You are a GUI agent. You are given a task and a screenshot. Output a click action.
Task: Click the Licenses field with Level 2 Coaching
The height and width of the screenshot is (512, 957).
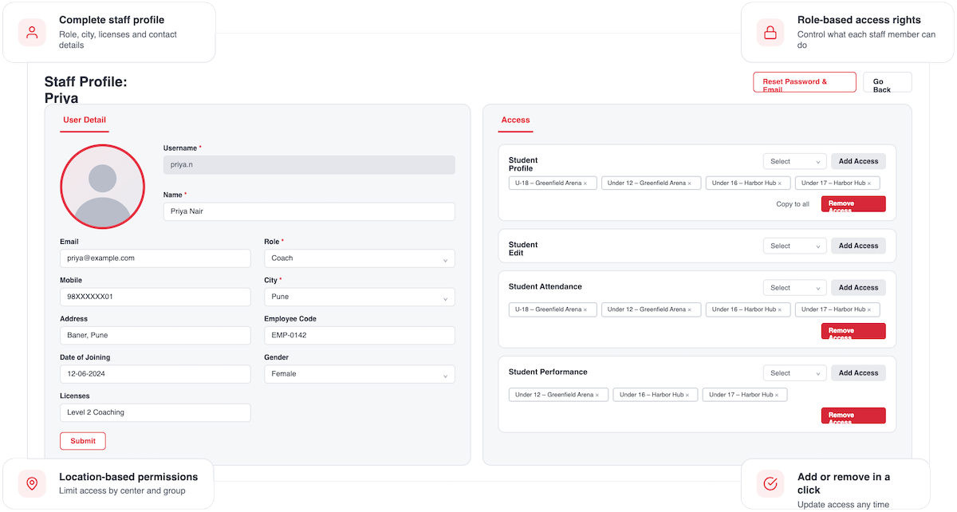156,412
